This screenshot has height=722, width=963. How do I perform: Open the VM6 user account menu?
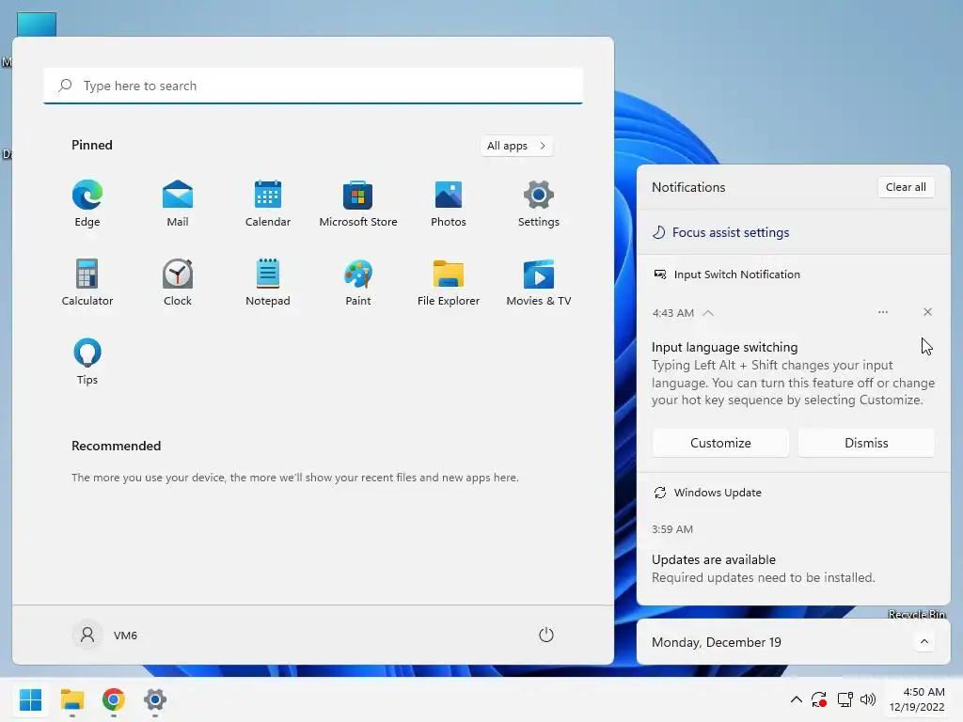tap(105, 635)
